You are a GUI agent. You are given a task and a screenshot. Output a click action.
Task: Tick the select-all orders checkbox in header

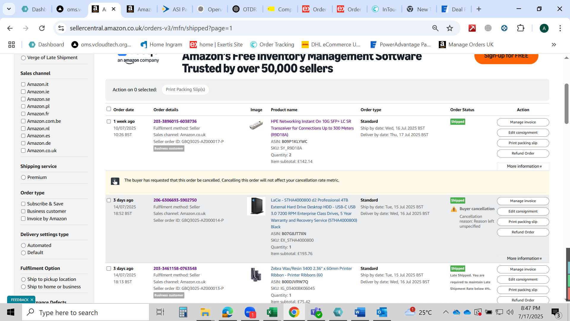[109, 109]
